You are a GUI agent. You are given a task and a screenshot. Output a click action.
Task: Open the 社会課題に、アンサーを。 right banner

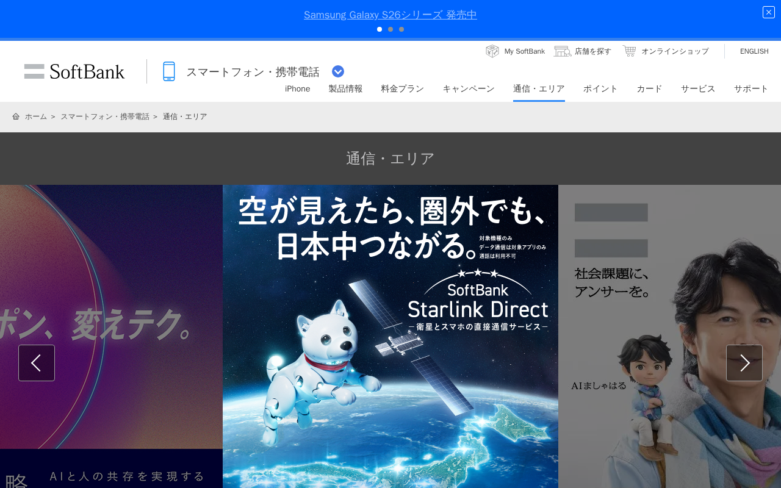click(669, 336)
